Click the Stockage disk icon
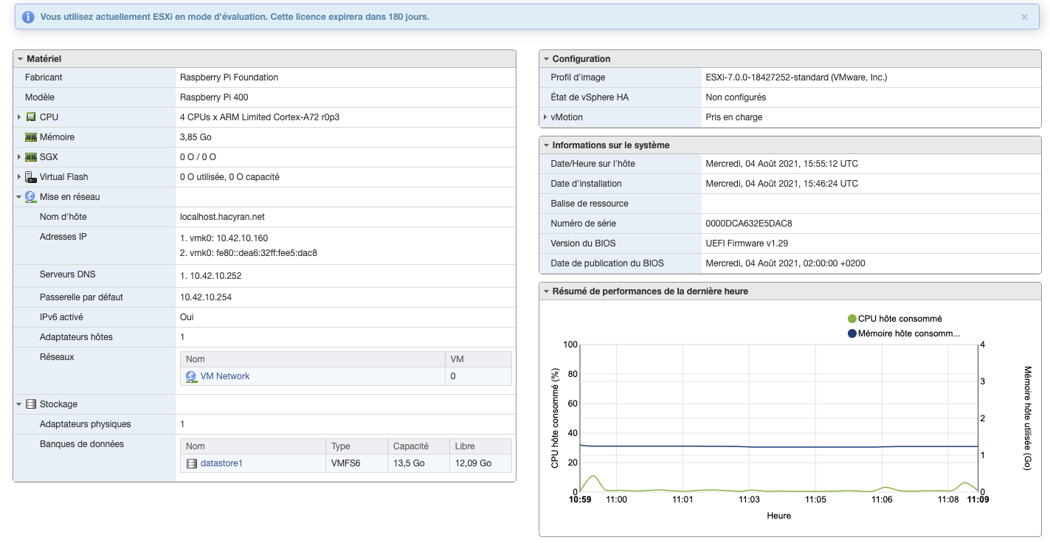 tap(31, 404)
